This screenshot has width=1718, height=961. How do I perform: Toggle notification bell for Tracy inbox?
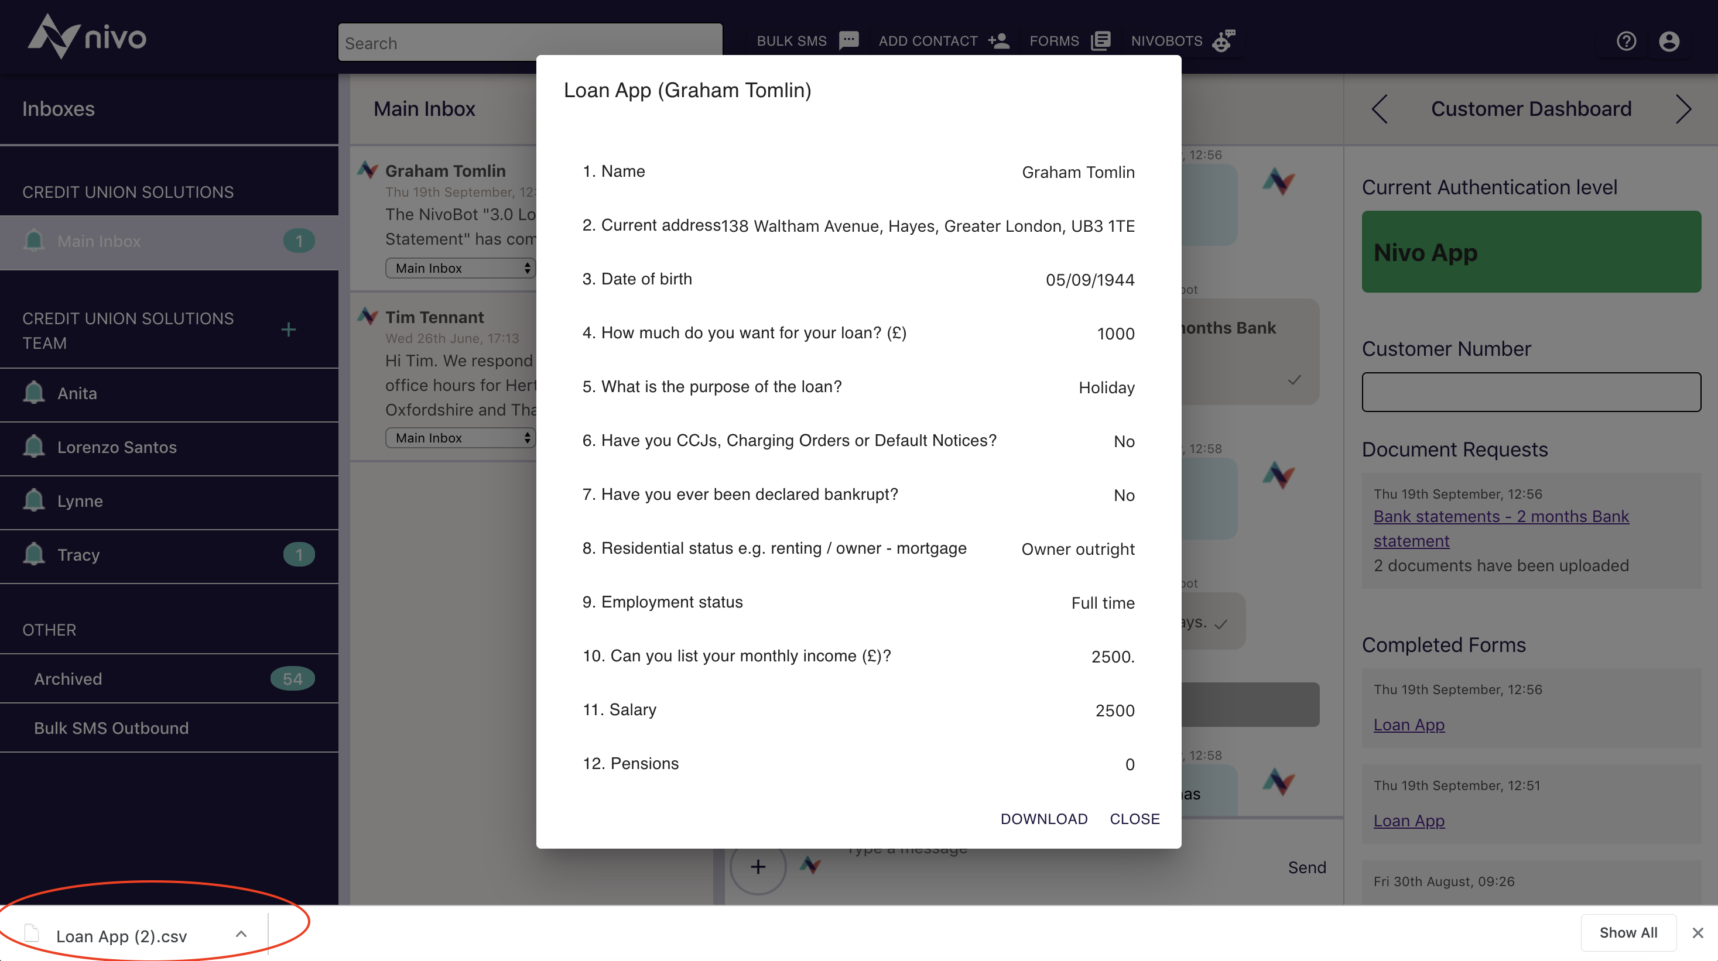[x=34, y=554]
